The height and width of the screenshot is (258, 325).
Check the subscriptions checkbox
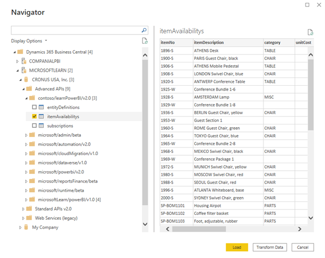click(x=35, y=125)
